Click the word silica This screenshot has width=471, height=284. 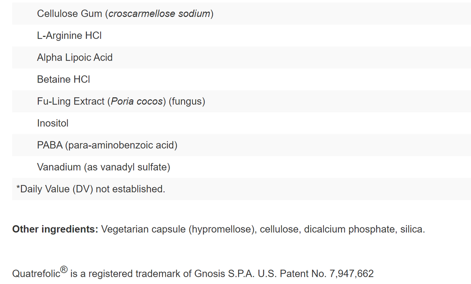[x=412, y=229]
